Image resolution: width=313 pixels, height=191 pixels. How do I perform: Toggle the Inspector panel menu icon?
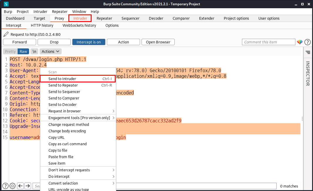(308, 52)
